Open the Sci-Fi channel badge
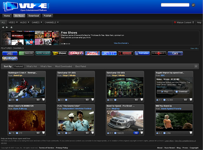Image resolution: width=203 pixels, height=150 pixels. pyautogui.click(x=109, y=53)
